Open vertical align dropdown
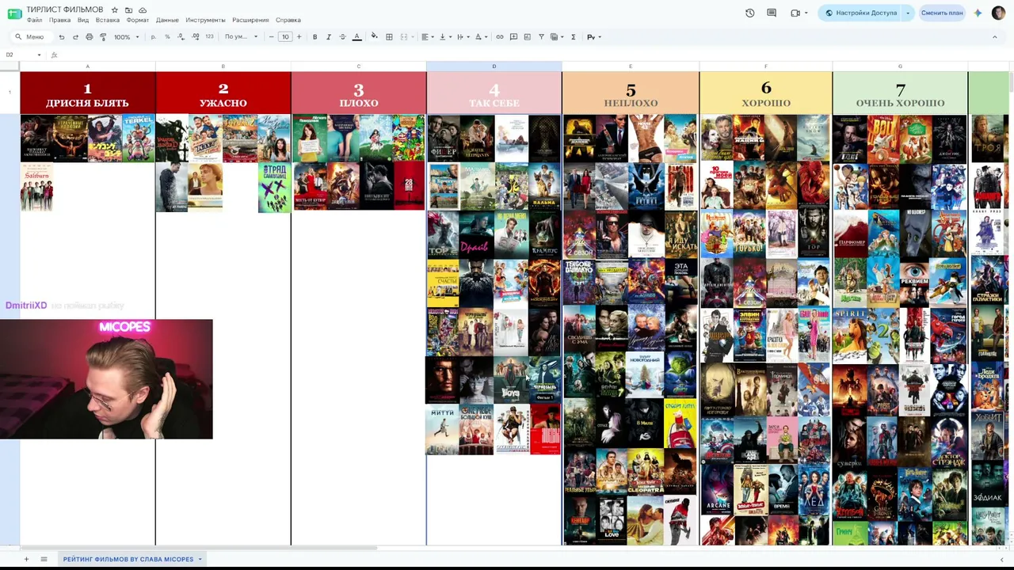The image size is (1014, 570). pos(444,37)
